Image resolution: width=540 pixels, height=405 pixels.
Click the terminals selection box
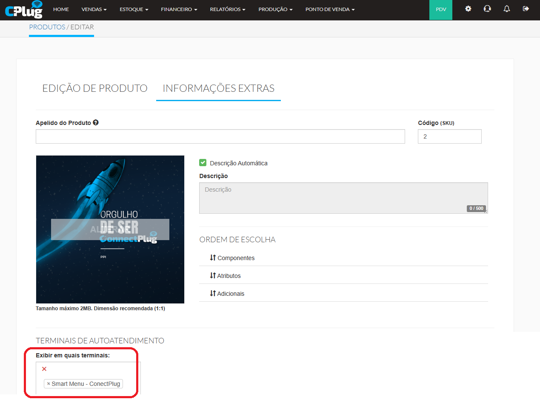tap(88, 378)
